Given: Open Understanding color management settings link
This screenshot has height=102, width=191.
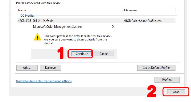Looking at the screenshot, I should tap(44, 81).
